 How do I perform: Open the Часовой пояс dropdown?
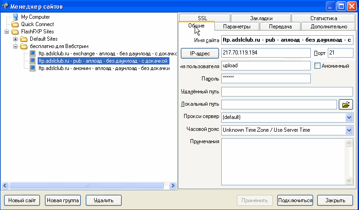[349, 130]
